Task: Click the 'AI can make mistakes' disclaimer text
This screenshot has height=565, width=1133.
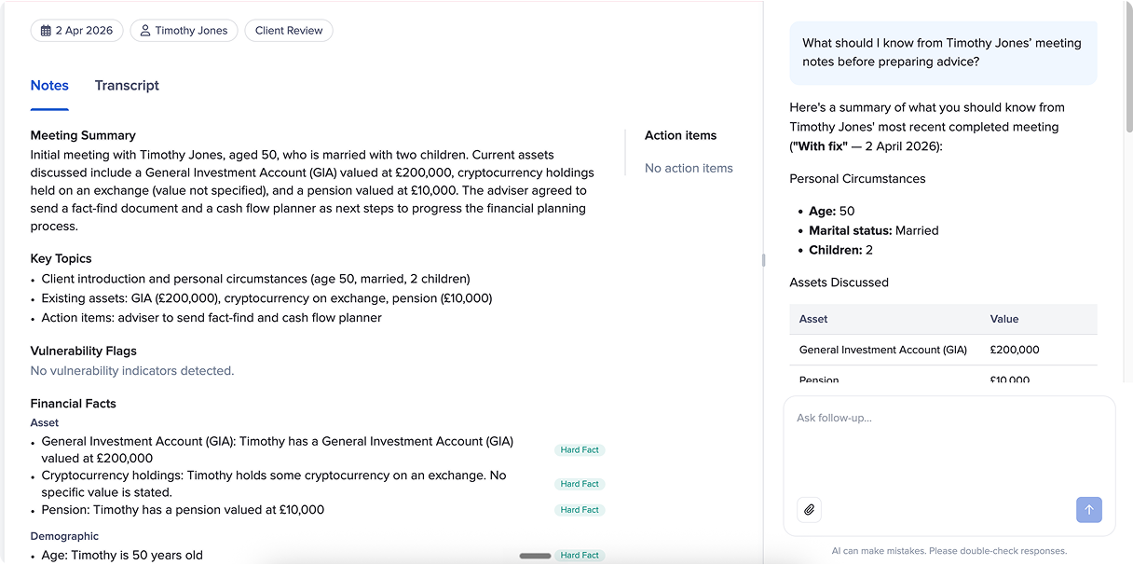Action: pyautogui.click(x=949, y=551)
